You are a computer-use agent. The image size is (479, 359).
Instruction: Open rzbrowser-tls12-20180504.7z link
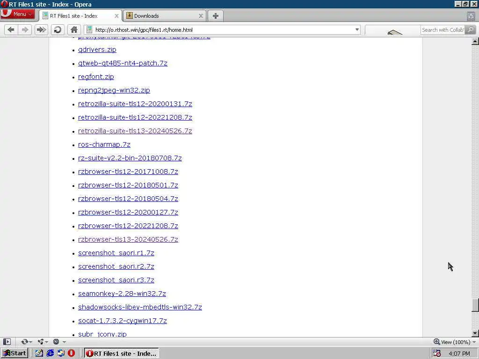[128, 198]
